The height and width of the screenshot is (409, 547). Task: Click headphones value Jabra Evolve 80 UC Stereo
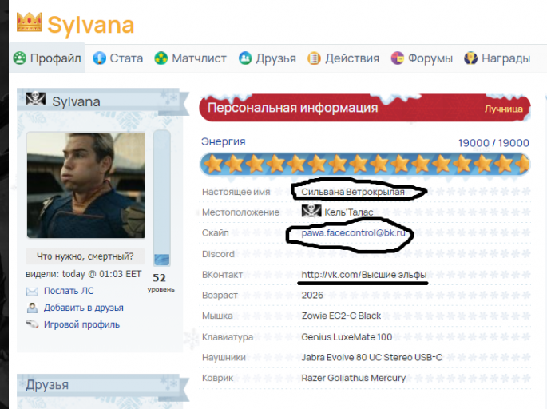coord(372,357)
